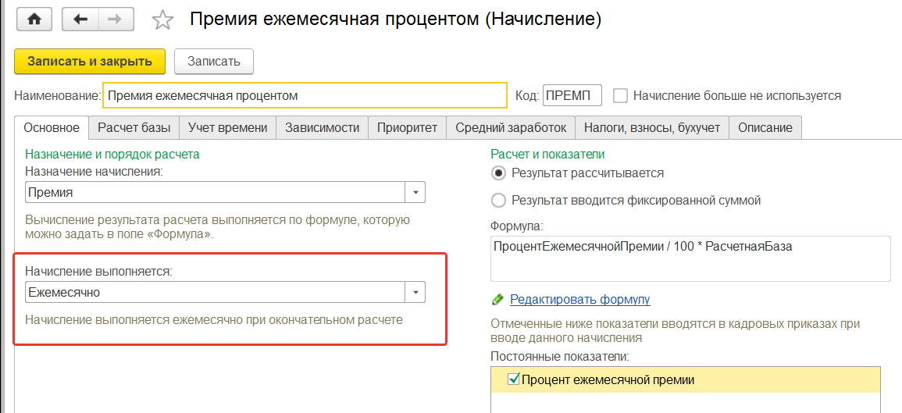Screen dimensions: 902x413
Task: Open the 'Налоги, взносы, бухучет' tab
Action: [652, 127]
